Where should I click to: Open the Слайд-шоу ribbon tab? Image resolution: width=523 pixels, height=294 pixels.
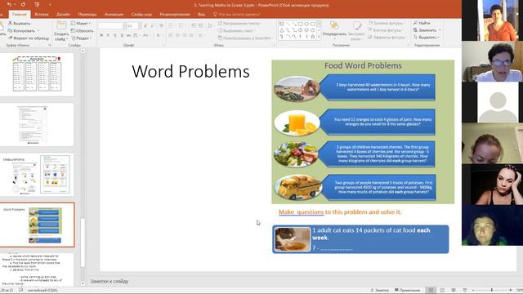coord(141,15)
